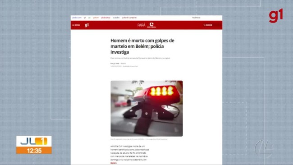Click the 12:35 clock display
The height and width of the screenshot is (165, 293).
(x=34, y=151)
